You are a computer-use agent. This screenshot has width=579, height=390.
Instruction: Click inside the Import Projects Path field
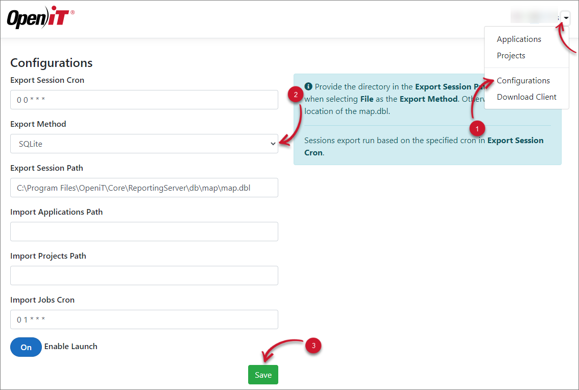[144, 276]
